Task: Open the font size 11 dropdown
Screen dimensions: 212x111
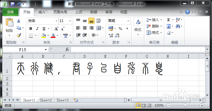Action: point(70,21)
